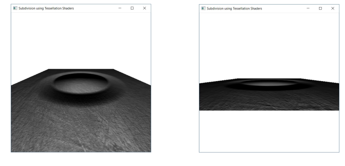Close the left tessellation window
345x166 pixels.
click(x=144, y=8)
